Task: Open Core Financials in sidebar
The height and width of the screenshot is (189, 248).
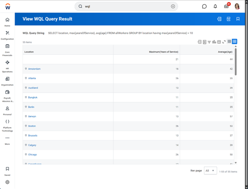Action: point(7,50)
